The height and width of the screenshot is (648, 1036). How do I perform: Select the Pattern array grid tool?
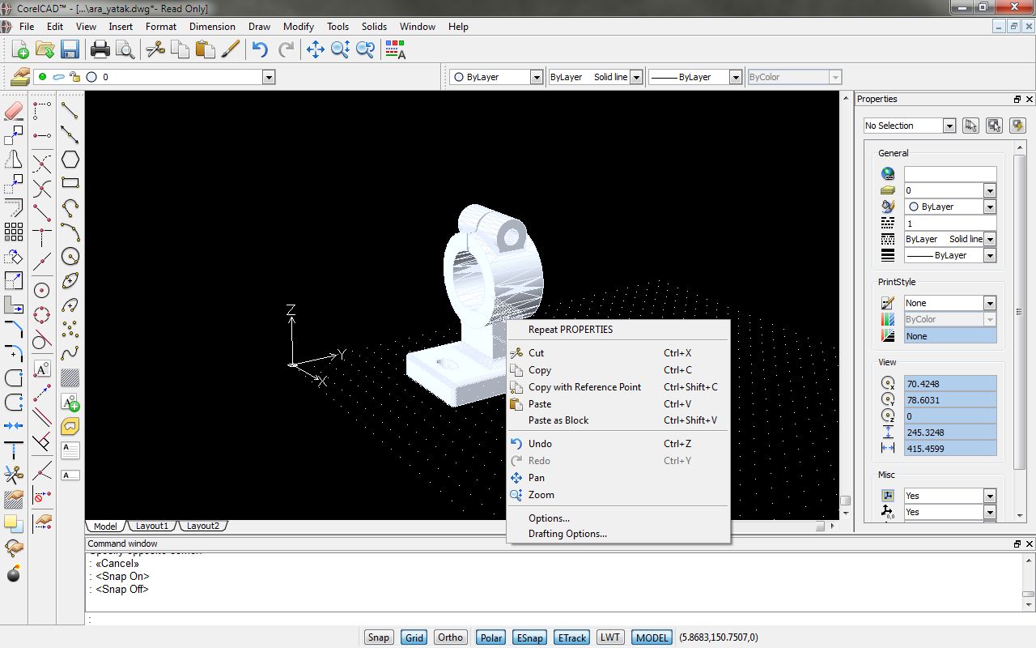click(x=14, y=232)
